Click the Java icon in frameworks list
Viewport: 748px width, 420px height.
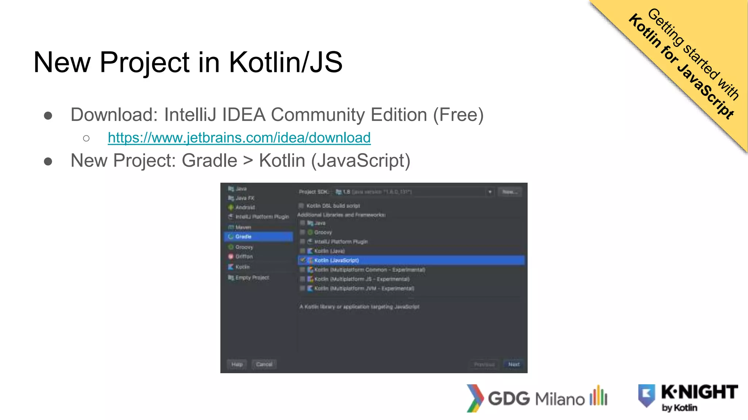(x=310, y=223)
